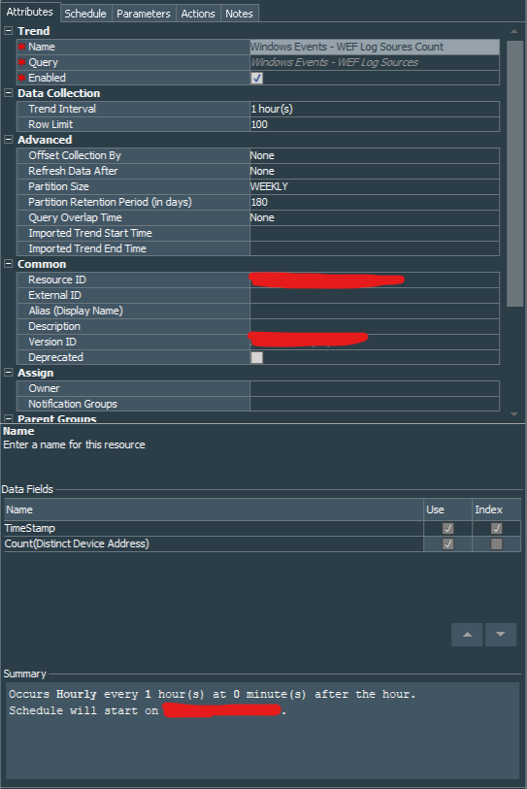Click the Imported Trend Start Time field

(375, 233)
